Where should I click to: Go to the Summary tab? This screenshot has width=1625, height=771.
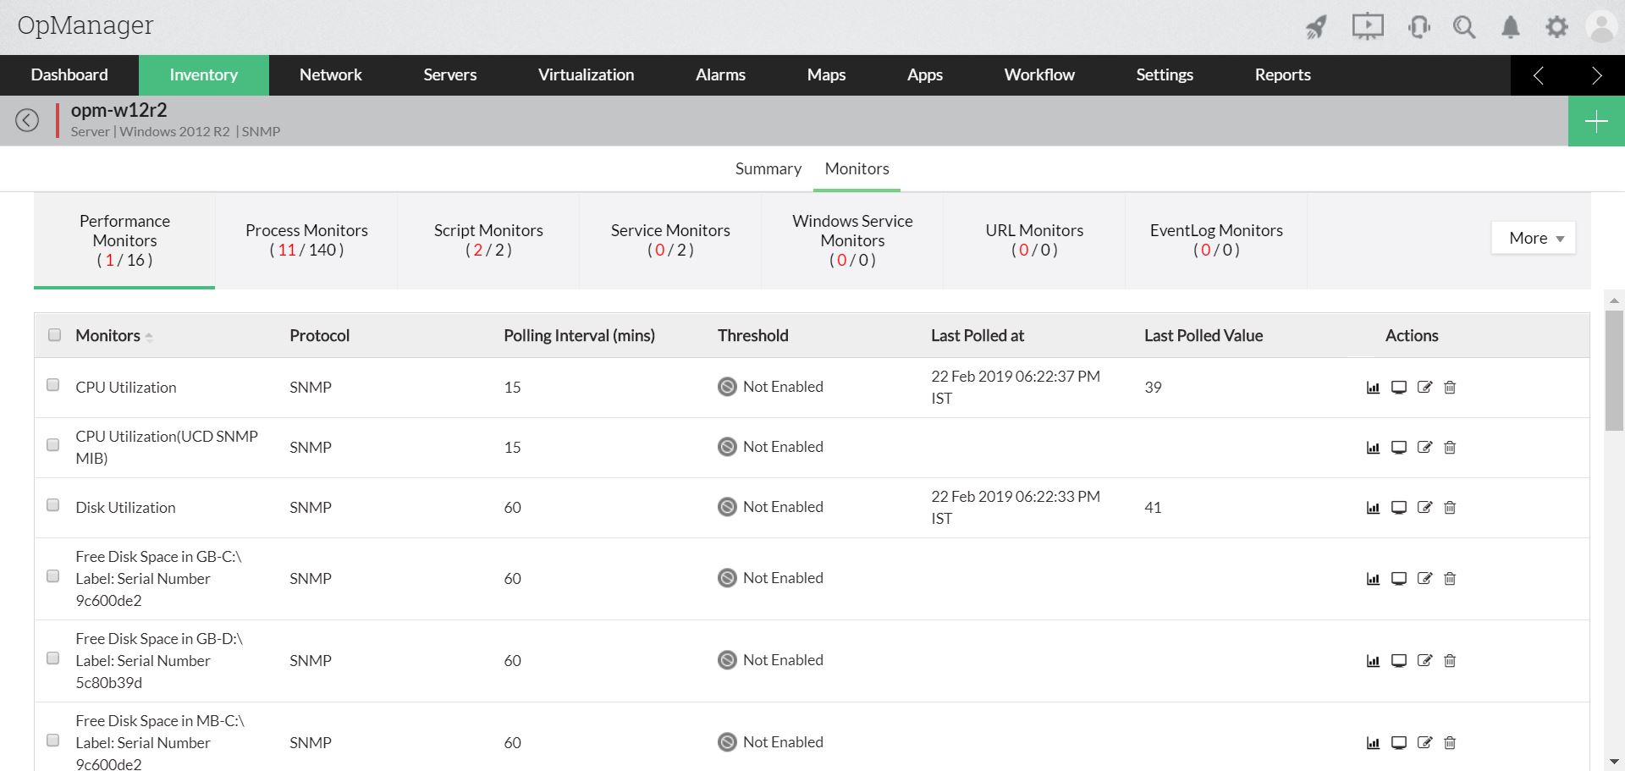[x=768, y=169]
